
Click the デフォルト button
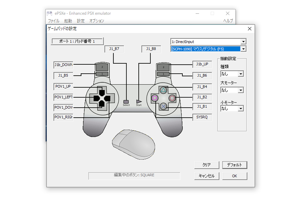(235, 165)
